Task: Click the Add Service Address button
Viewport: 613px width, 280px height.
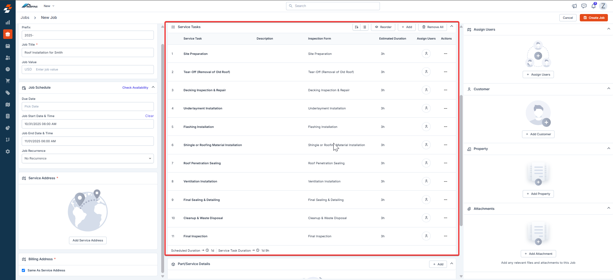Action: click(x=88, y=240)
